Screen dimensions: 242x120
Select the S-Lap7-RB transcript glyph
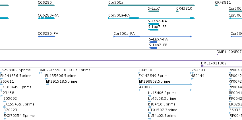153,30
